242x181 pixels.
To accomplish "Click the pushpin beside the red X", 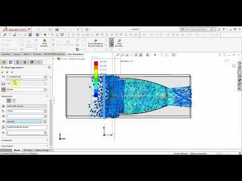I will tap(12, 72).
